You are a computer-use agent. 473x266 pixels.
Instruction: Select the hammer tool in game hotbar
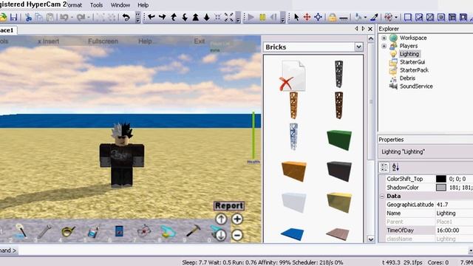tap(193, 231)
